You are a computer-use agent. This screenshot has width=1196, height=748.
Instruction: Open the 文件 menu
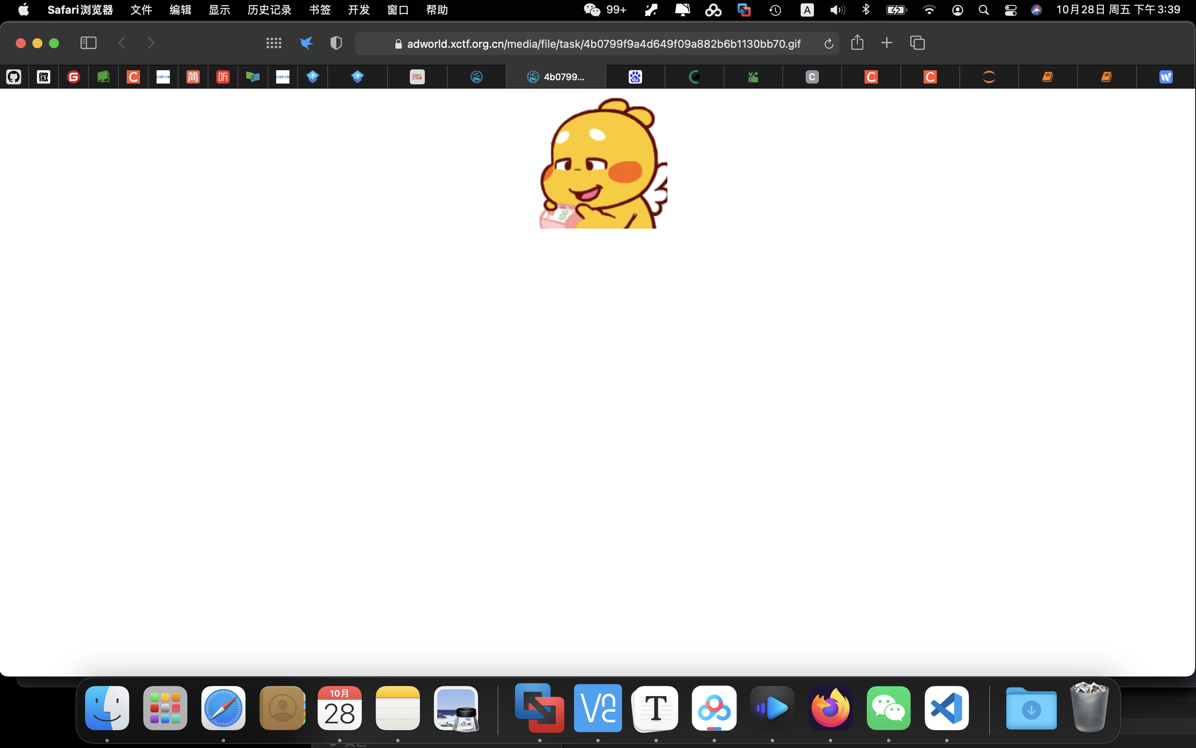pyautogui.click(x=141, y=10)
